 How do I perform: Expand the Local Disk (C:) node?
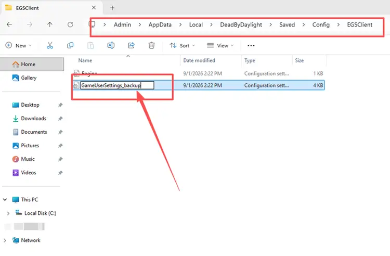(8, 213)
